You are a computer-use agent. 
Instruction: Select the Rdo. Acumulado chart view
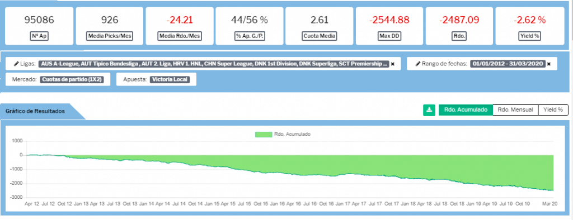466,110
